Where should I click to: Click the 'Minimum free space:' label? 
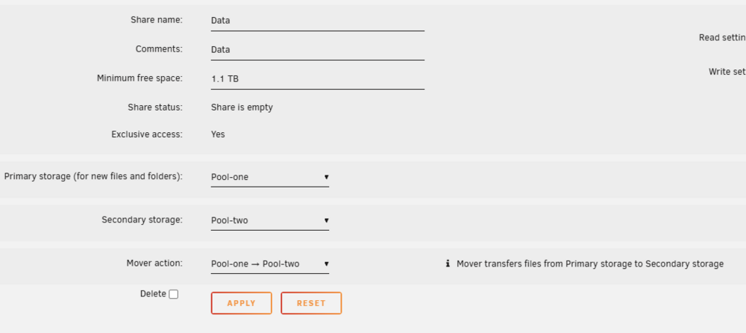(x=140, y=78)
